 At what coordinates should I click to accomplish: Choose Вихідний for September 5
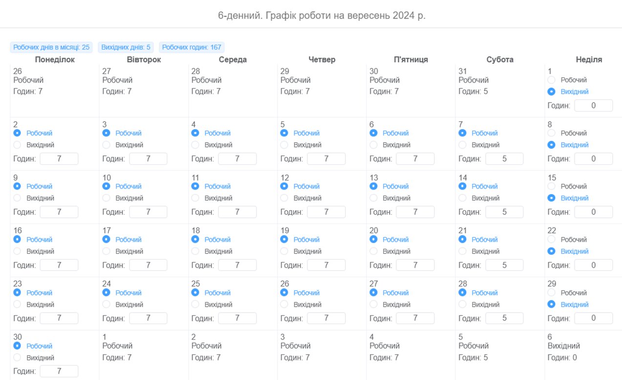point(284,145)
